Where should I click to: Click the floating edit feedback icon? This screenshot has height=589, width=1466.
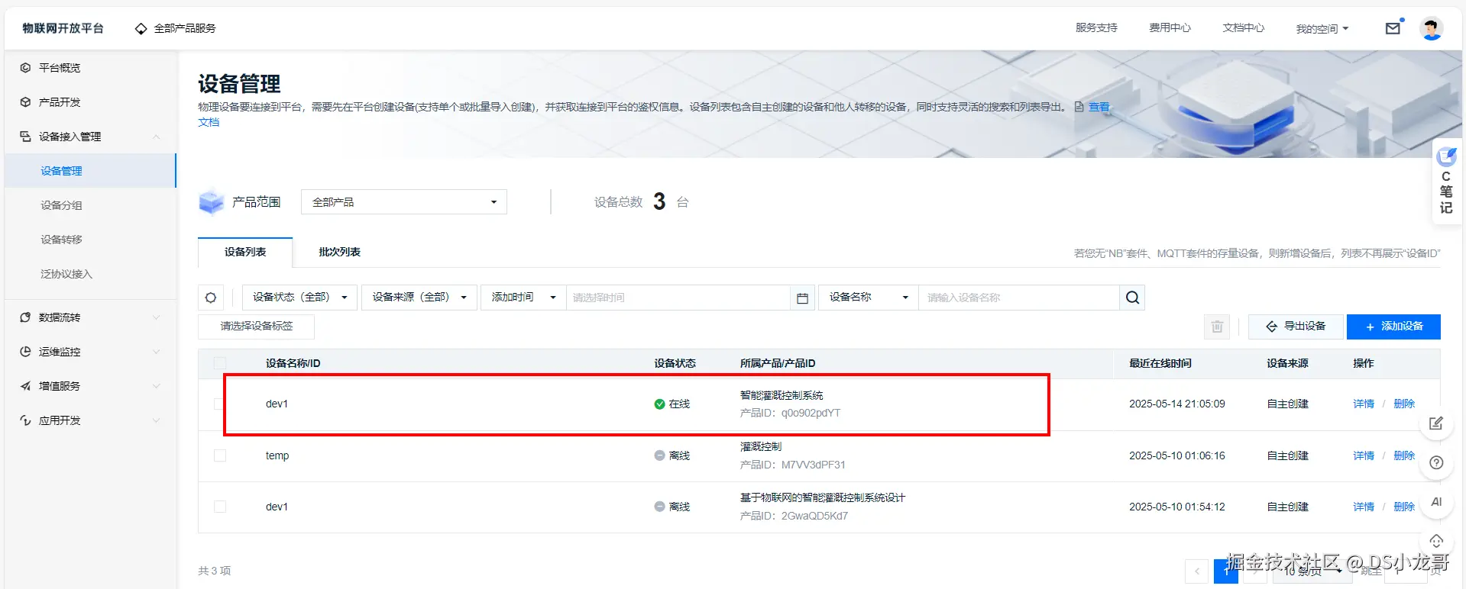coord(1436,423)
